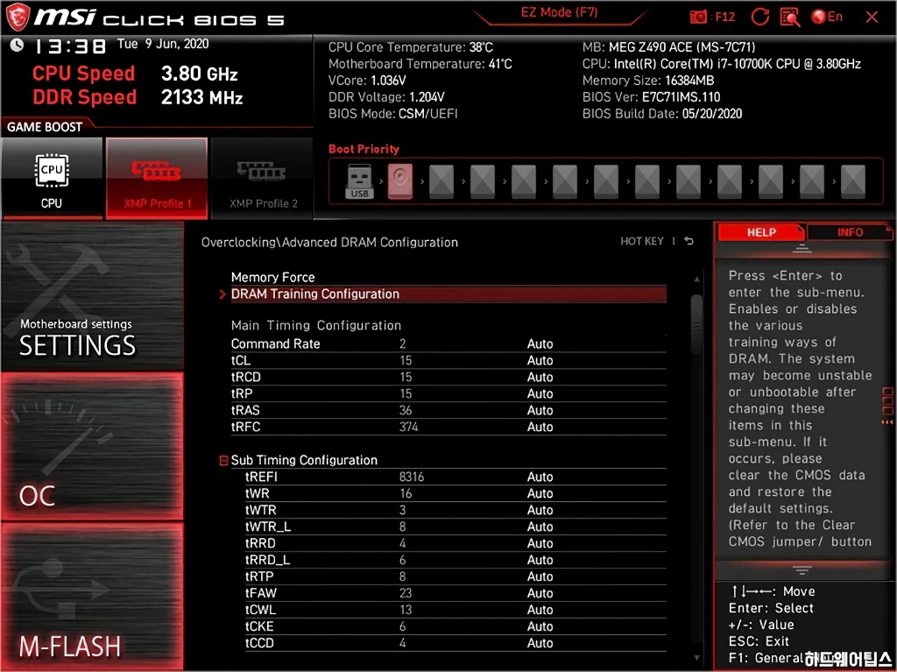Screen dimensions: 897x672
Task: Change the tWR Auto field
Action: pyautogui.click(x=540, y=493)
